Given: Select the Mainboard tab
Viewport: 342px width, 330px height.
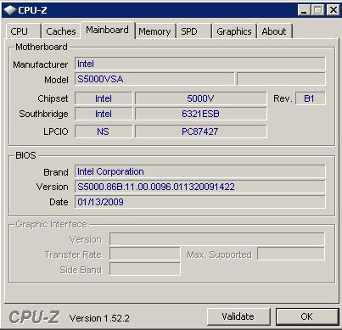Looking at the screenshot, I should tap(108, 30).
